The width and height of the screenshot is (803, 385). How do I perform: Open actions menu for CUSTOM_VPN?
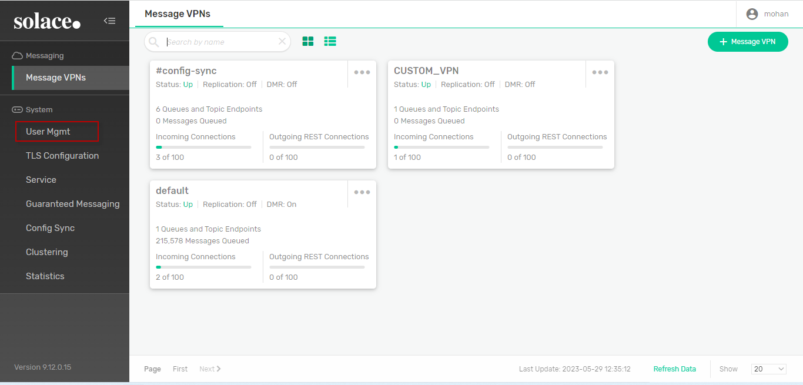pyautogui.click(x=600, y=72)
